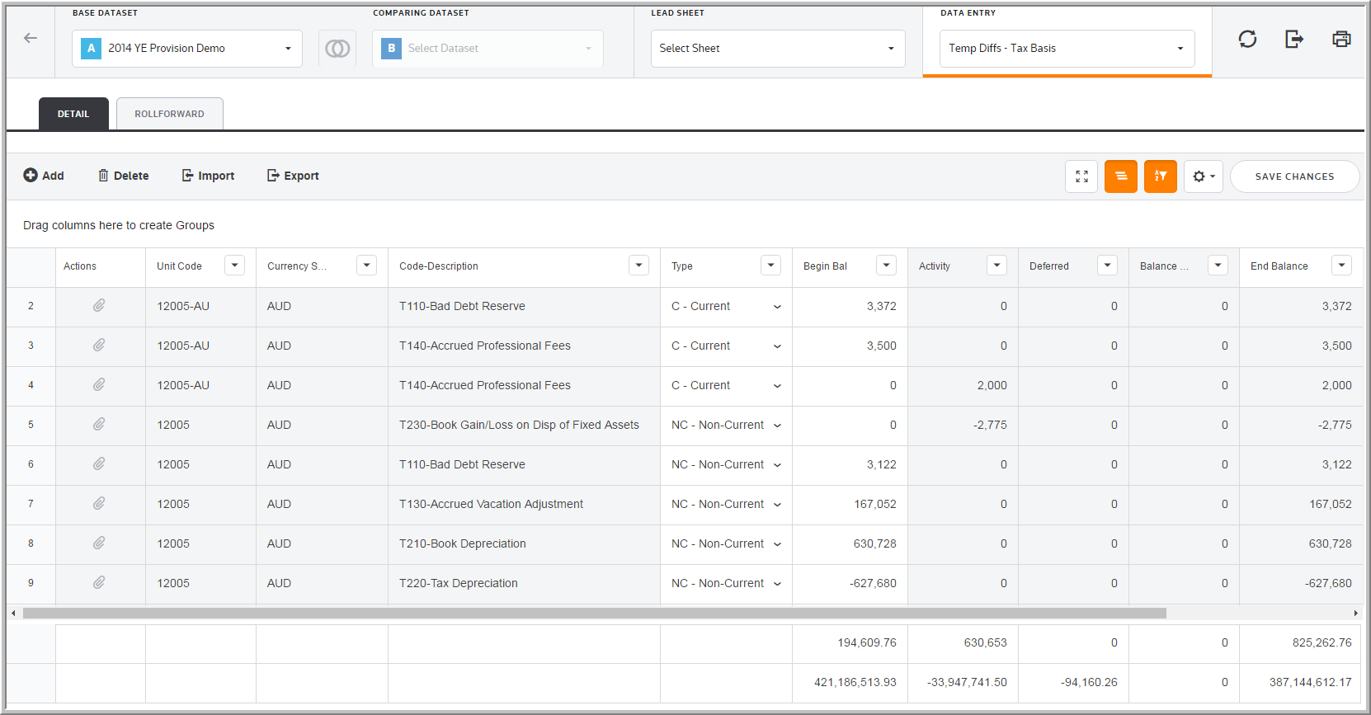The height and width of the screenshot is (715, 1371).
Task: Click the Actions column header
Action: tap(101, 266)
